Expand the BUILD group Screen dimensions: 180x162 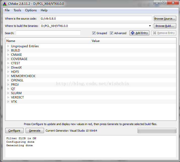(8, 50)
